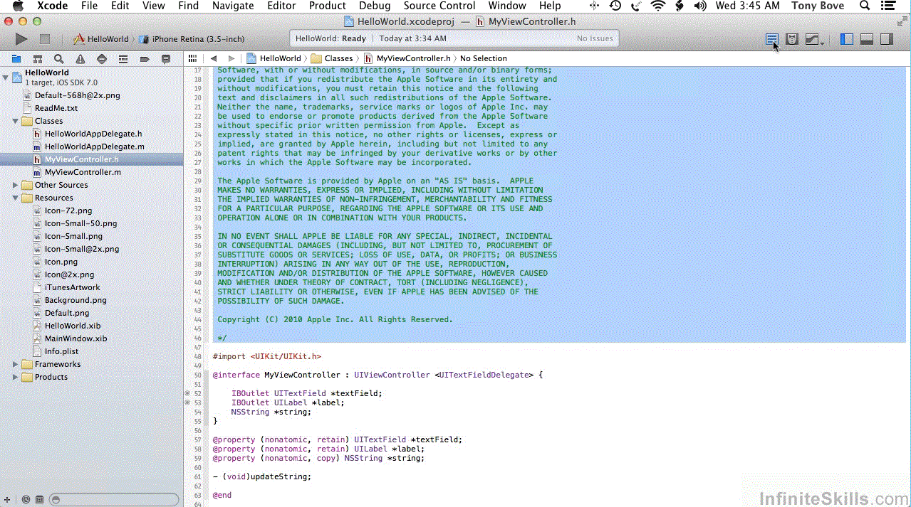911x507 pixels.
Task: Open the Debug navigator icon
Action: 123,59
